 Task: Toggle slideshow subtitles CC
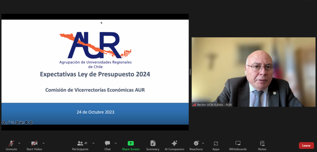point(17,122)
